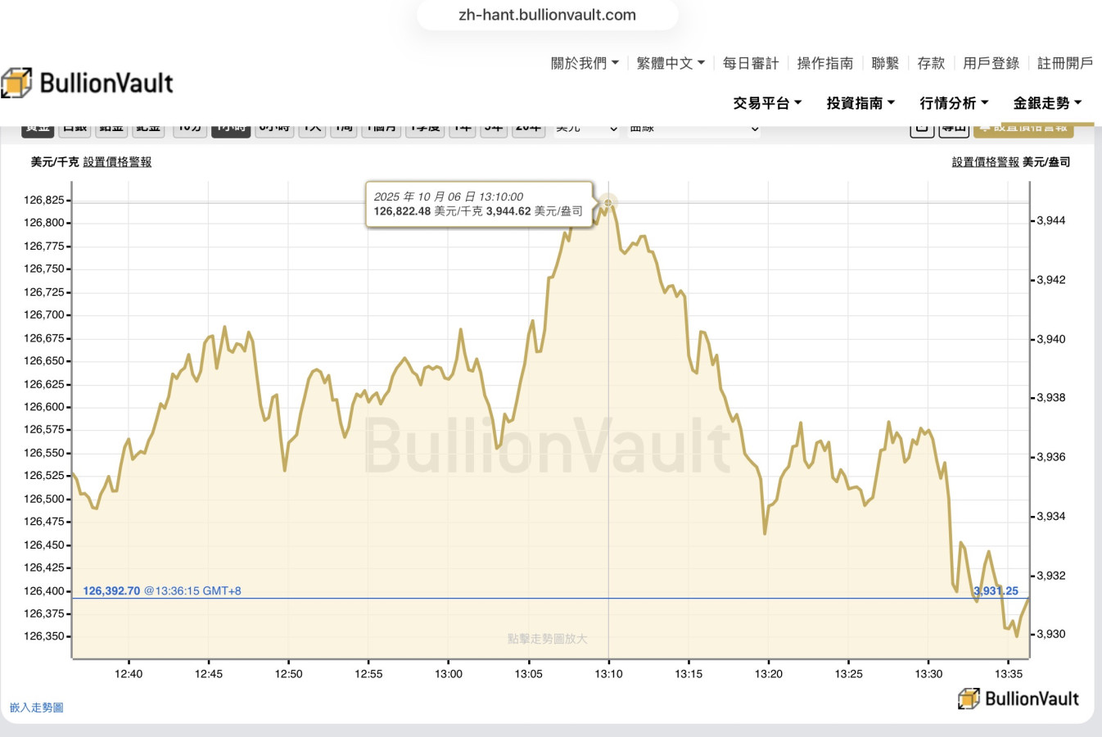Click the 用戶登錄 login link
This screenshot has width=1102, height=737.
pos(991,63)
